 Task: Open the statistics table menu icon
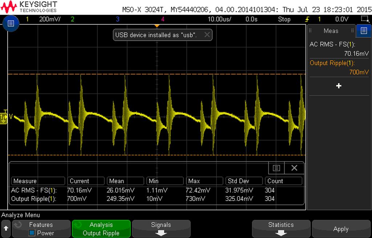(276, 168)
